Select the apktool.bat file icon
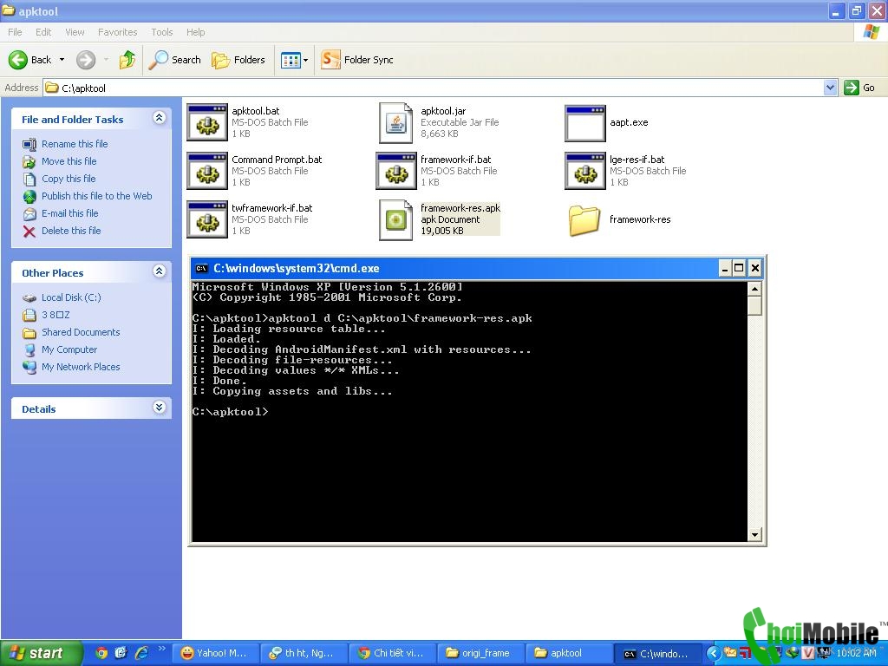 (207, 123)
